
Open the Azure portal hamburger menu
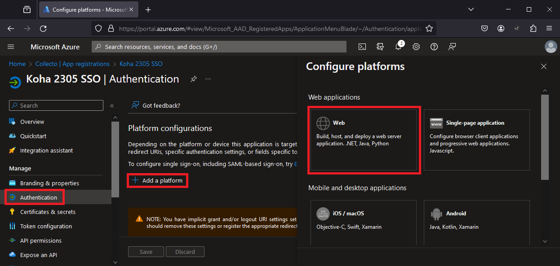click(x=11, y=47)
